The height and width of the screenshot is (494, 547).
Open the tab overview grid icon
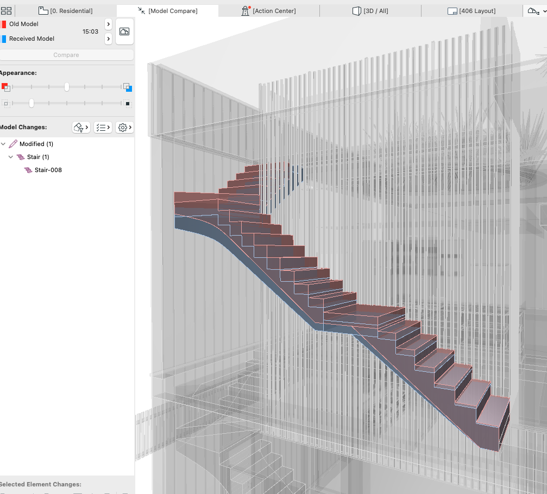pyautogui.click(x=6, y=11)
